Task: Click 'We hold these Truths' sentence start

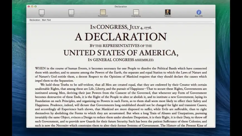Action: (55, 85)
